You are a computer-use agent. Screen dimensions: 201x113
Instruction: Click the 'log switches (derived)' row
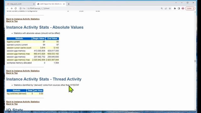click(25, 94)
